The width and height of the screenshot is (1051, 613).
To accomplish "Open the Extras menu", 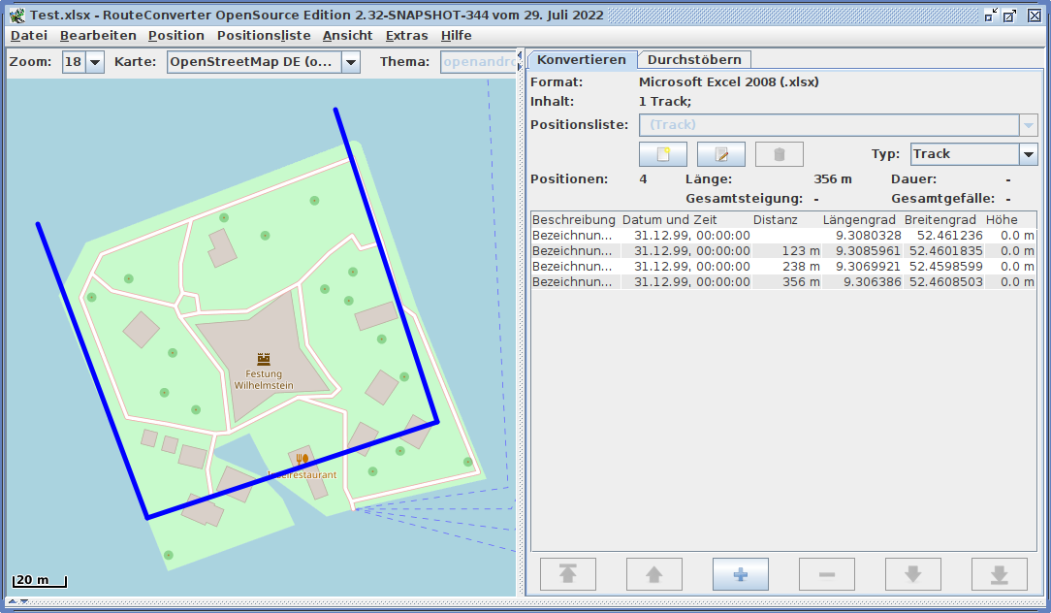I will pos(406,35).
